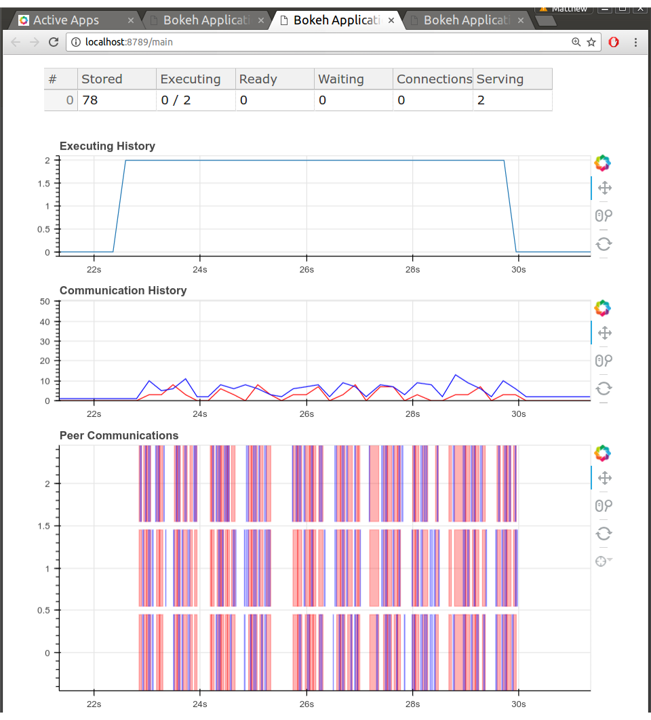Viewport: 651px width, 720px height.
Task: Expand the hover tool dropdown arrow
Action: point(608,561)
